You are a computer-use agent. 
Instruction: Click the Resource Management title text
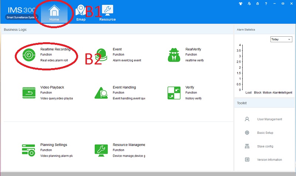tap(129, 145)
